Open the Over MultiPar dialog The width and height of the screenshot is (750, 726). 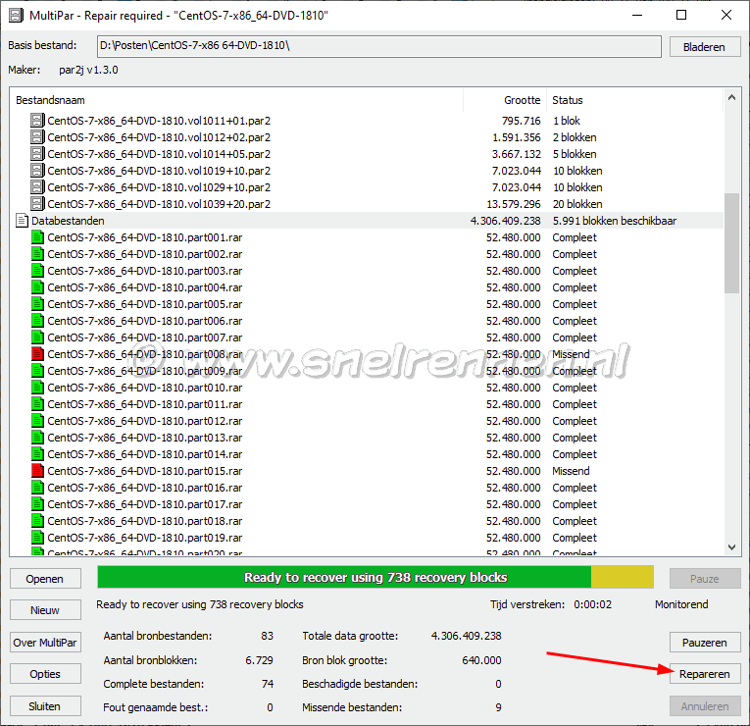(x=45, y=643)
